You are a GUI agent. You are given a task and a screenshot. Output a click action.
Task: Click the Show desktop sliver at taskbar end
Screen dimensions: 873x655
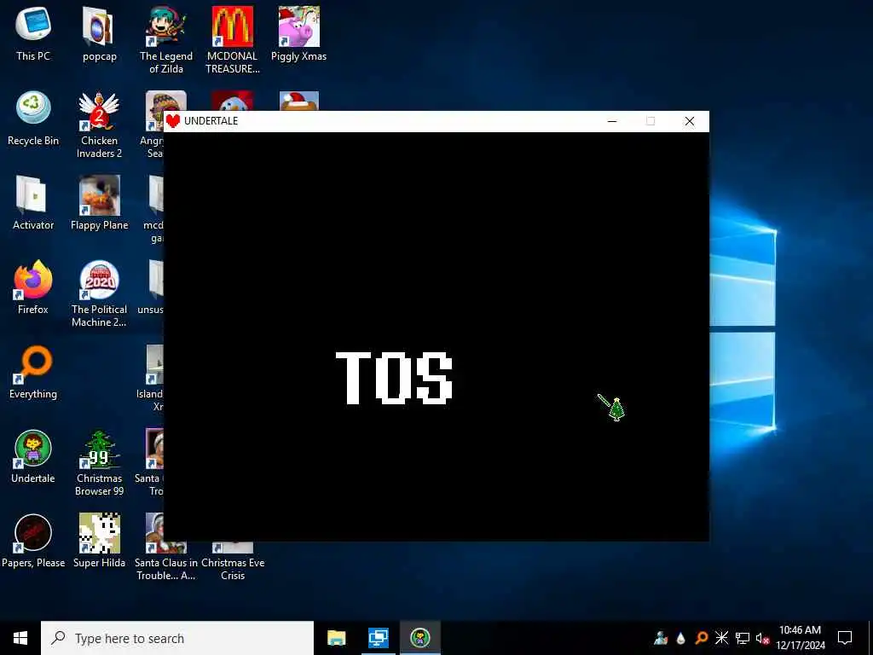(x=870, y=638)
